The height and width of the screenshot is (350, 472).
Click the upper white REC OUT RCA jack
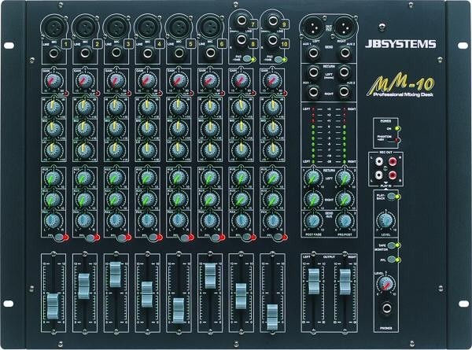378,162
